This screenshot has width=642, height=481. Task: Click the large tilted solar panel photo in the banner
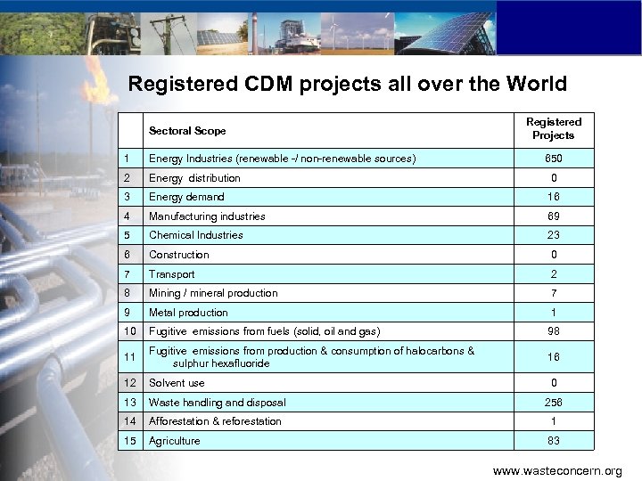point(445,34)
